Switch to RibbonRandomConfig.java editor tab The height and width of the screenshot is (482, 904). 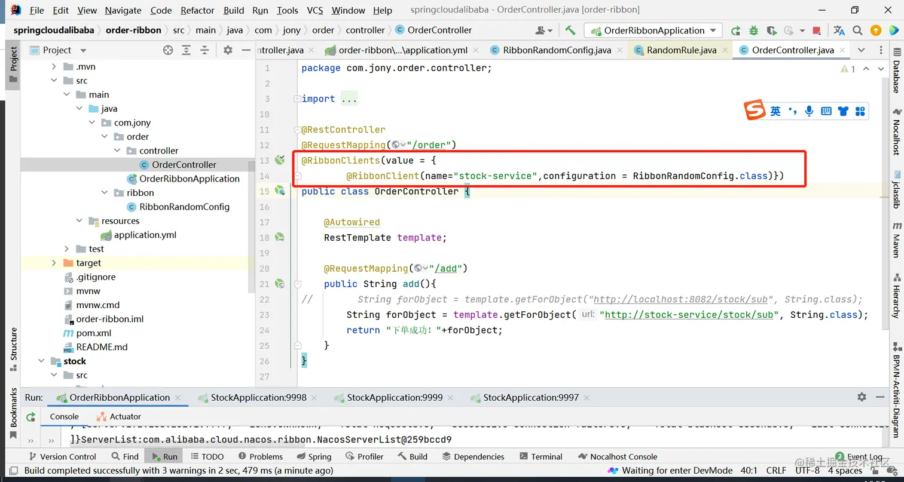557,50
